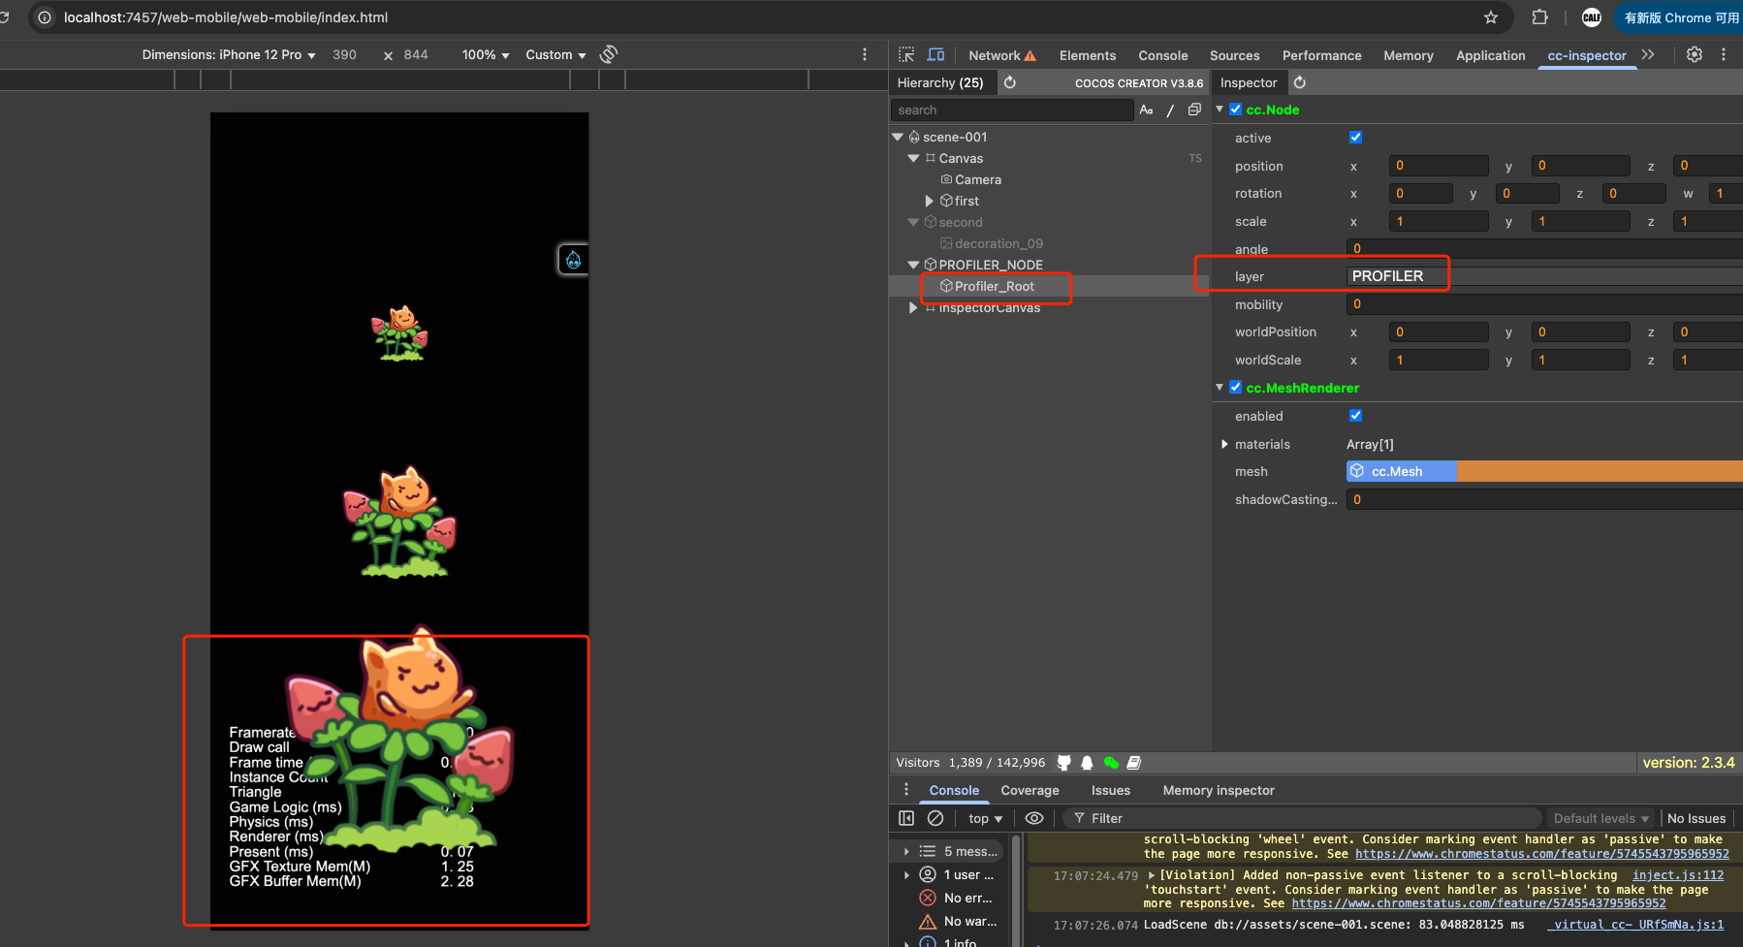Activate the inspect element picker
1743x947 pixels.
click(x=906, y=55)
